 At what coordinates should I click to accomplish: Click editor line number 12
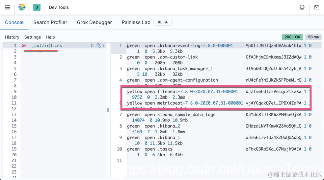point(14,109)
